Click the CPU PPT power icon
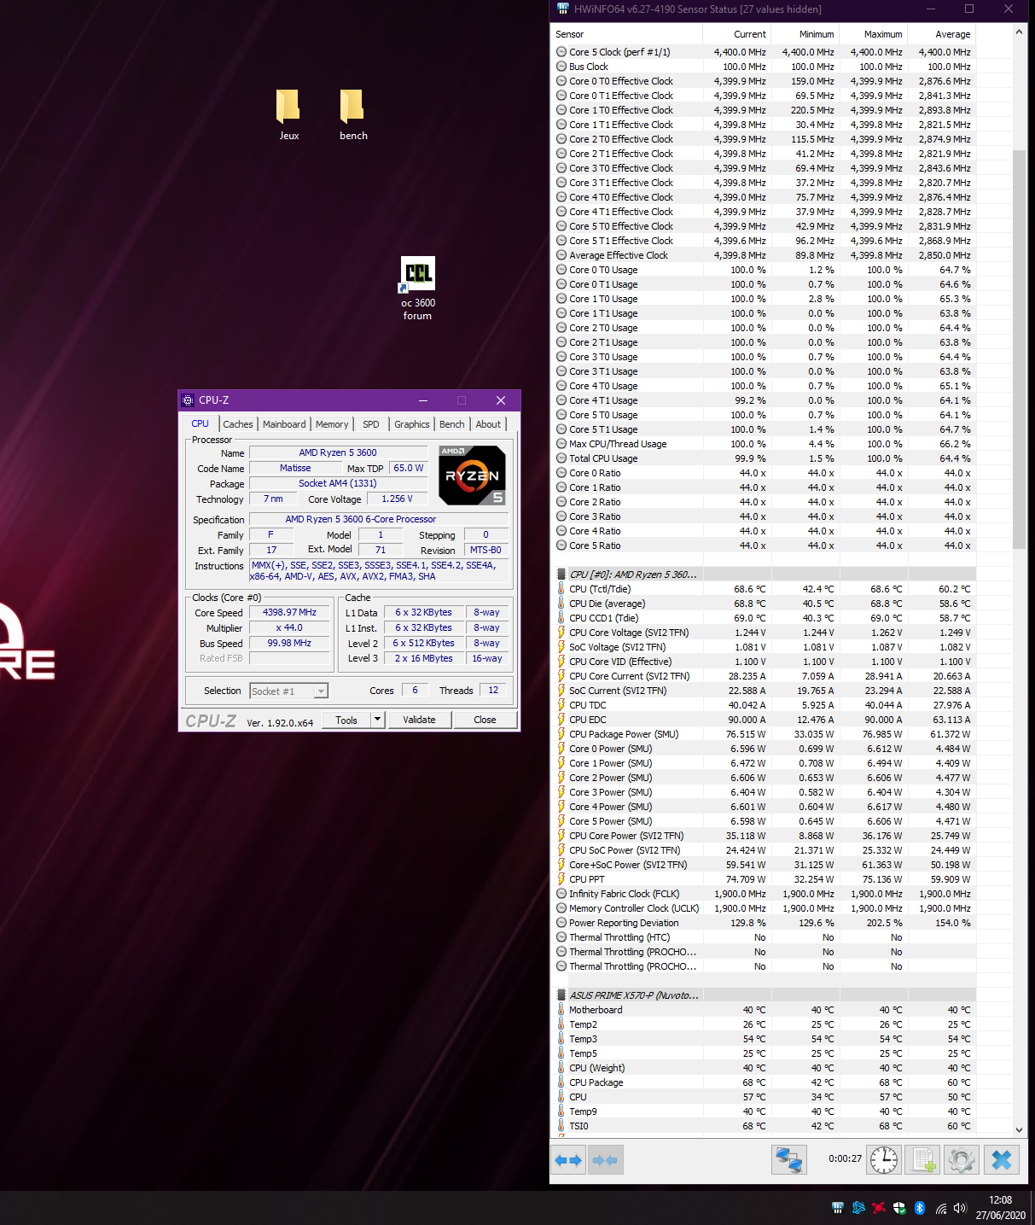 (x=561, y=879)
